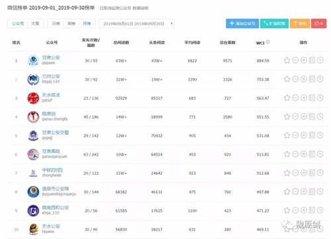
Task: Select the 日榜 daily ranking tab
Action: click(56, 23)
